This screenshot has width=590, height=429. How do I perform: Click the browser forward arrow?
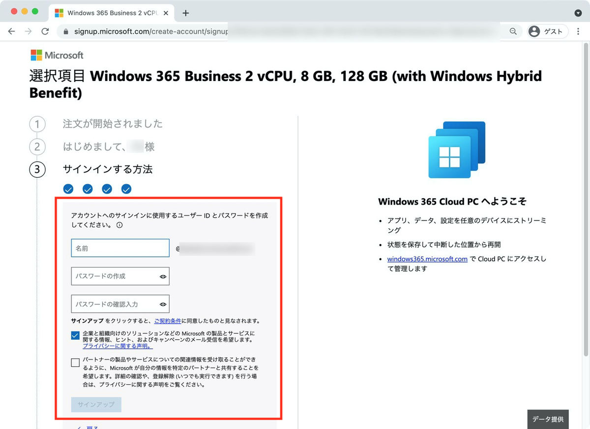click(28, 31)
